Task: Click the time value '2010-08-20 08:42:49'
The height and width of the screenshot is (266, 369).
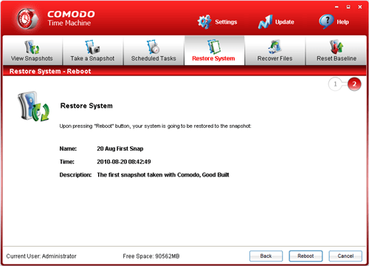Action: 124,162
